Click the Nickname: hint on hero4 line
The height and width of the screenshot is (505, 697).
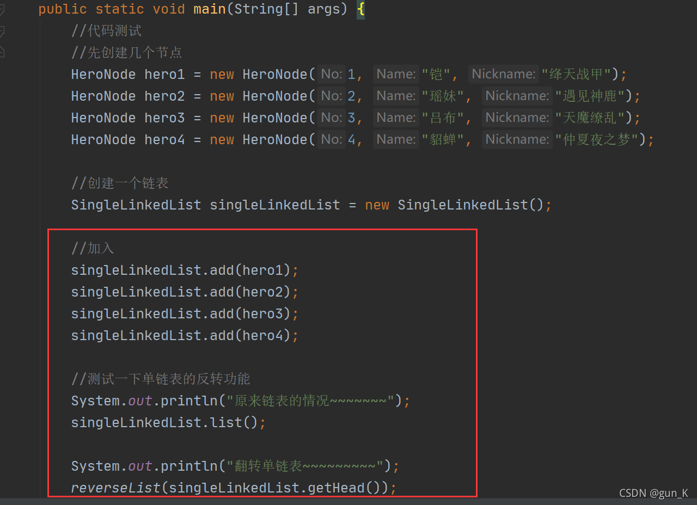(x=517, y=139)
